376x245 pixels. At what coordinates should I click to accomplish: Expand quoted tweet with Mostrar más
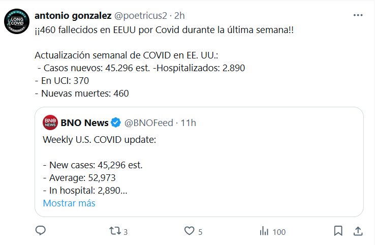pyautogui.click(x=69, y=203)
